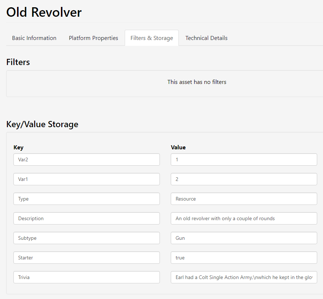The height and width of the screenshot is (299, 323).
Task: Go to the Technical Details tab
Action: coord(206,38)
